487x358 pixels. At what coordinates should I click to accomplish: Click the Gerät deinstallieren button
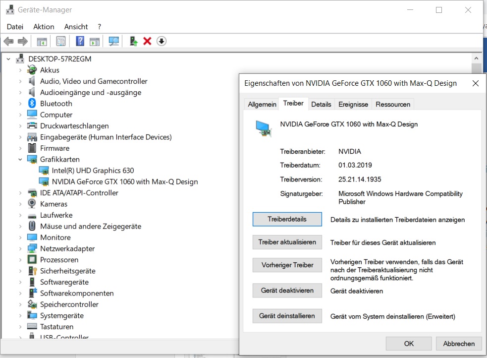coord(287,316)
